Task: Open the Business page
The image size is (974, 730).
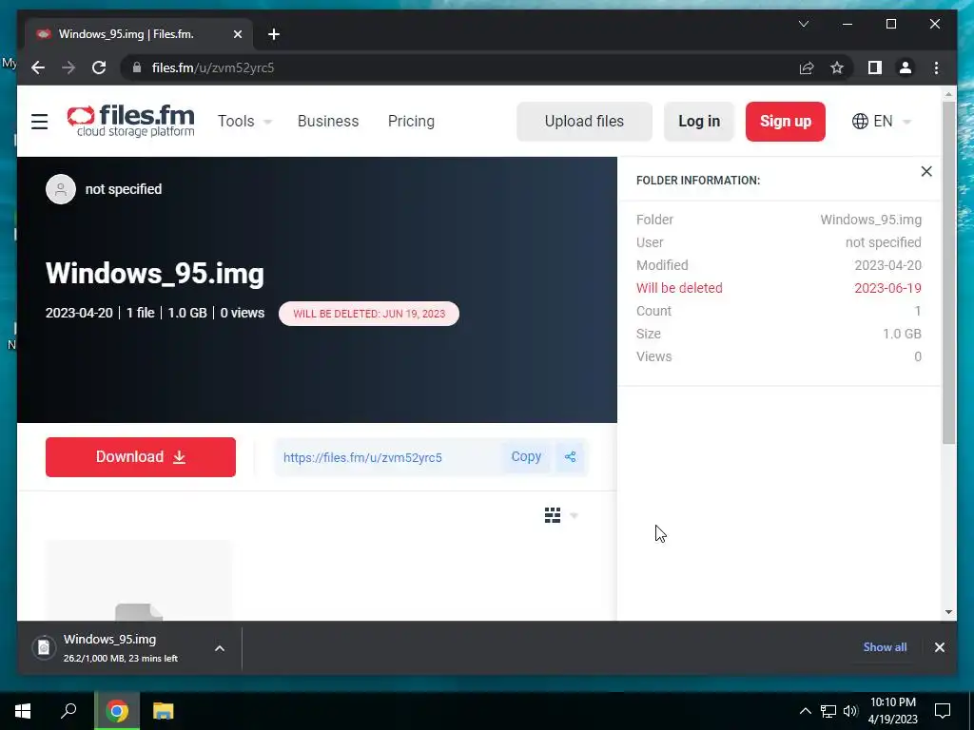Action: (328, 121)
